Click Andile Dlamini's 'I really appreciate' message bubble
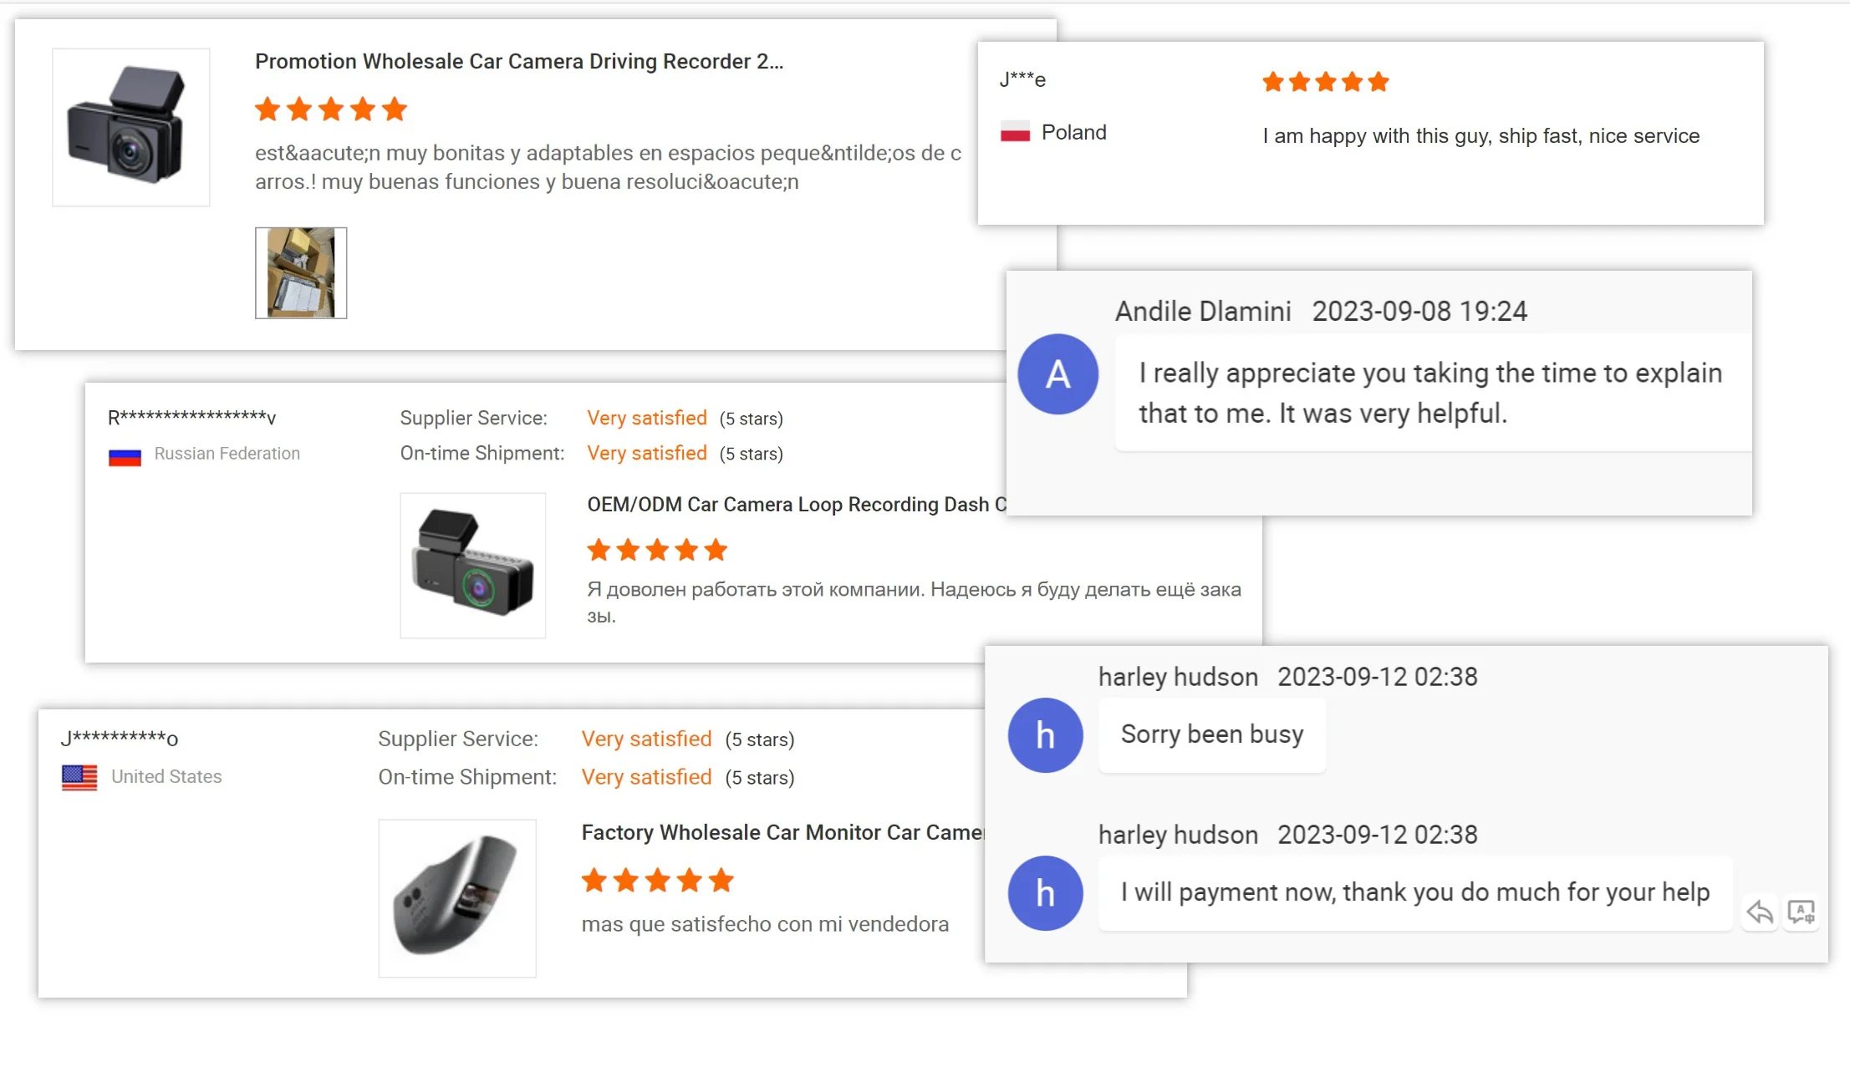Screen dimensions: 1850x1072 (x=1430, y=393)
